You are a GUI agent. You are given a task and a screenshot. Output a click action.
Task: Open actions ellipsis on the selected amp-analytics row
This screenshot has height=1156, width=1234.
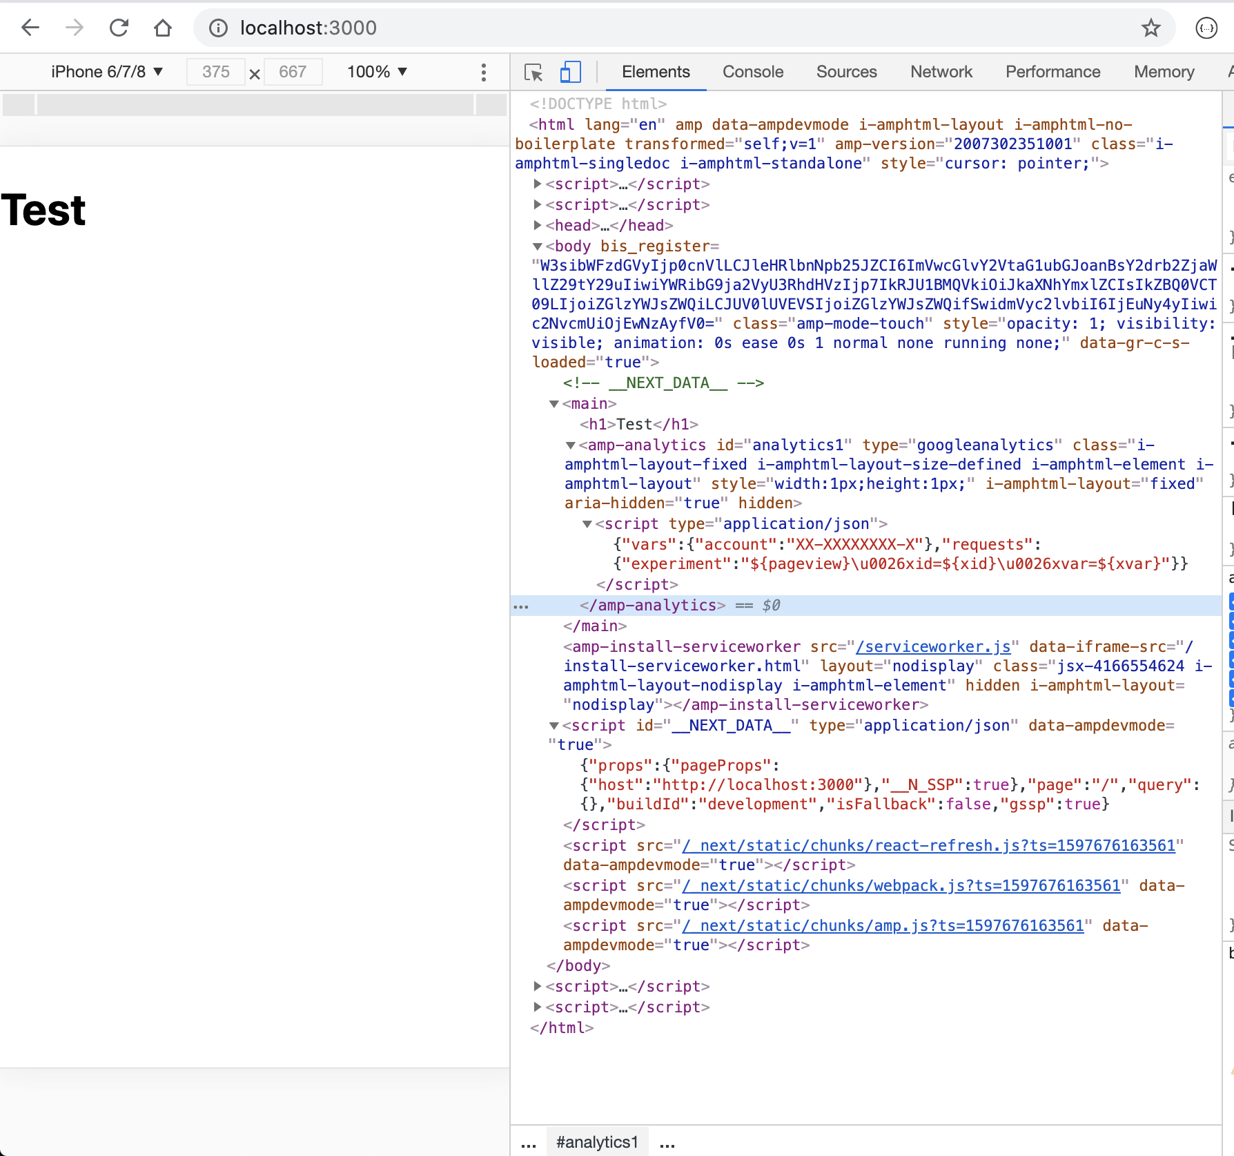521,606
